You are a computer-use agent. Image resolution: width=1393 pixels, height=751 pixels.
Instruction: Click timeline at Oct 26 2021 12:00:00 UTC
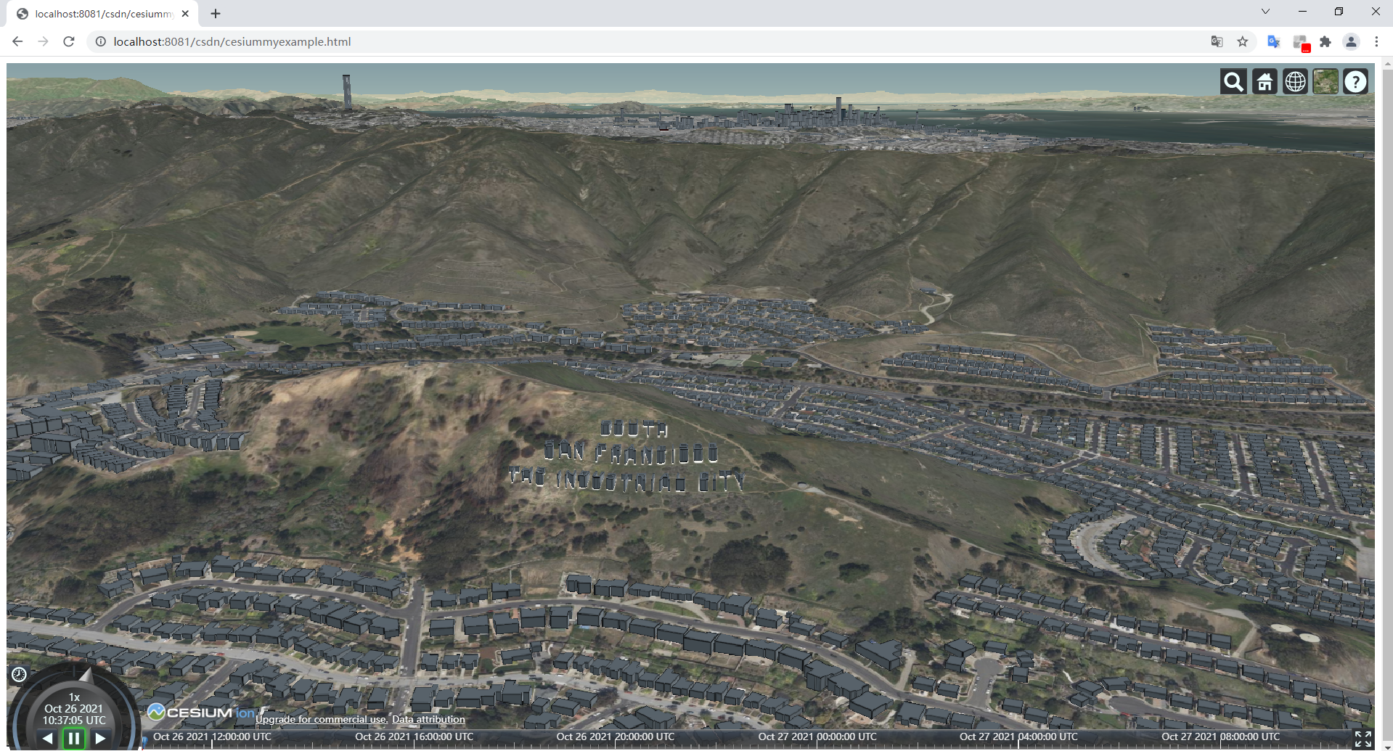pyautogui.click(x=212, y=737)
